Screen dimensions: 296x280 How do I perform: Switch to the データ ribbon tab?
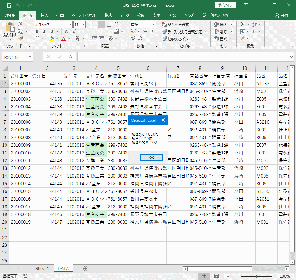(125, 15)
